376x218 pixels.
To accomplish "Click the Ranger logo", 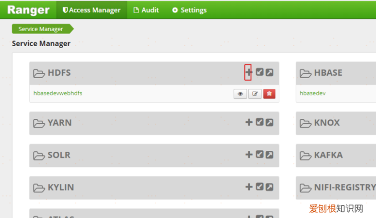I will (28, 10).
